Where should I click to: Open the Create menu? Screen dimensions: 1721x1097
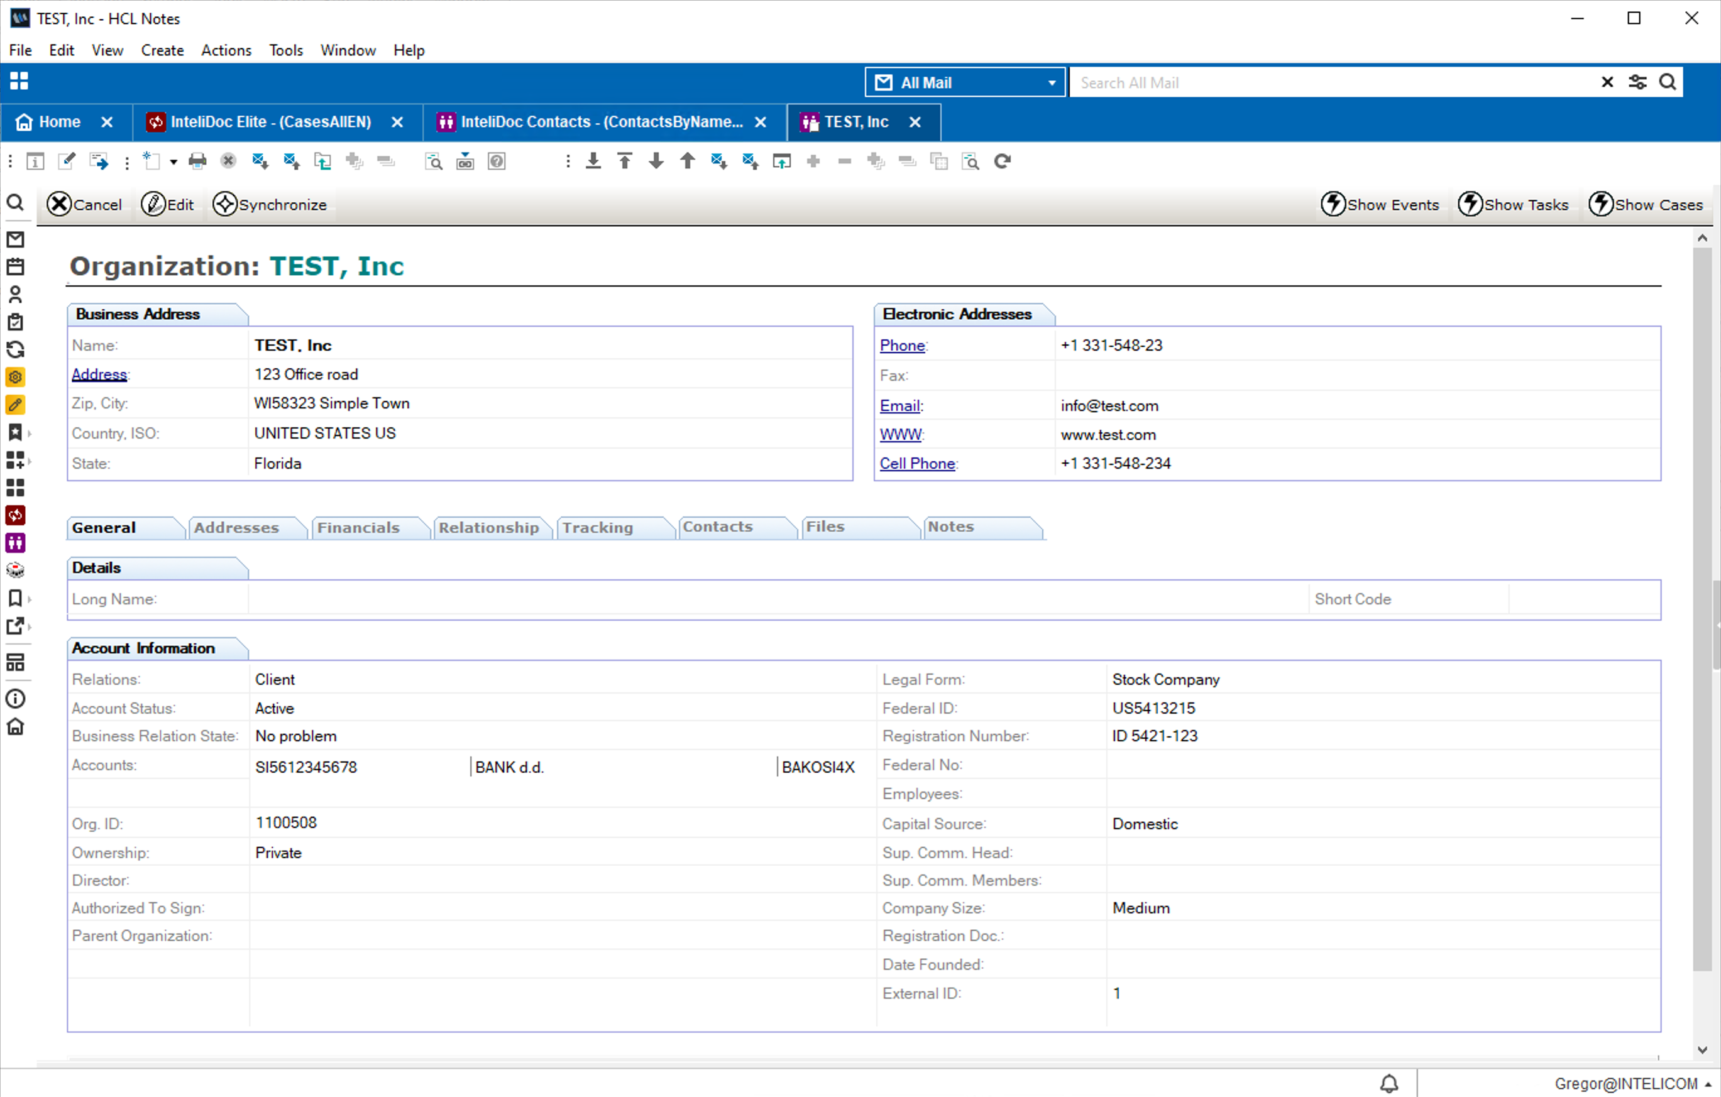(162, 50)
